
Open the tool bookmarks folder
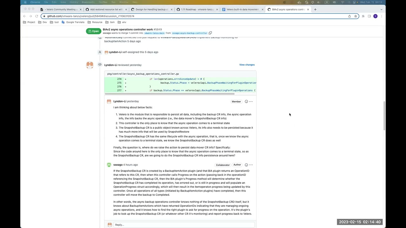pyautogui.click(x=54, y=22)
